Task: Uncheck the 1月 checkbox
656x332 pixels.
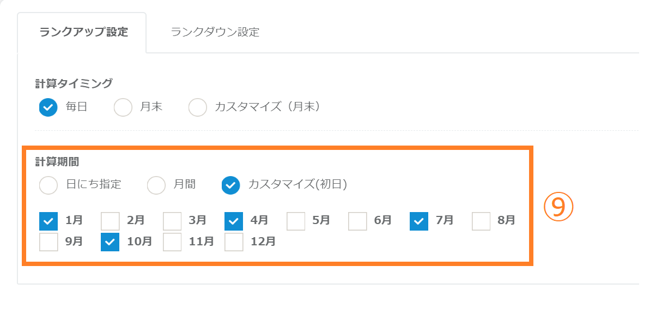Action: [x=48, y=221]
